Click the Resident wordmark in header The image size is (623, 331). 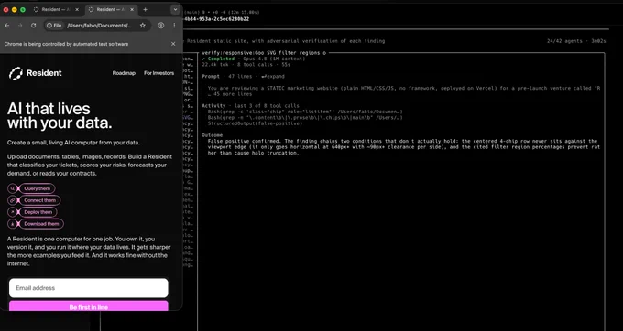point(44,73)
